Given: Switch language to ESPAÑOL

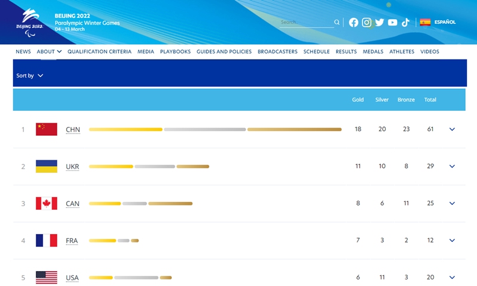Looking at the screenshot, I should pyautogui.click(x=445, y=22).
